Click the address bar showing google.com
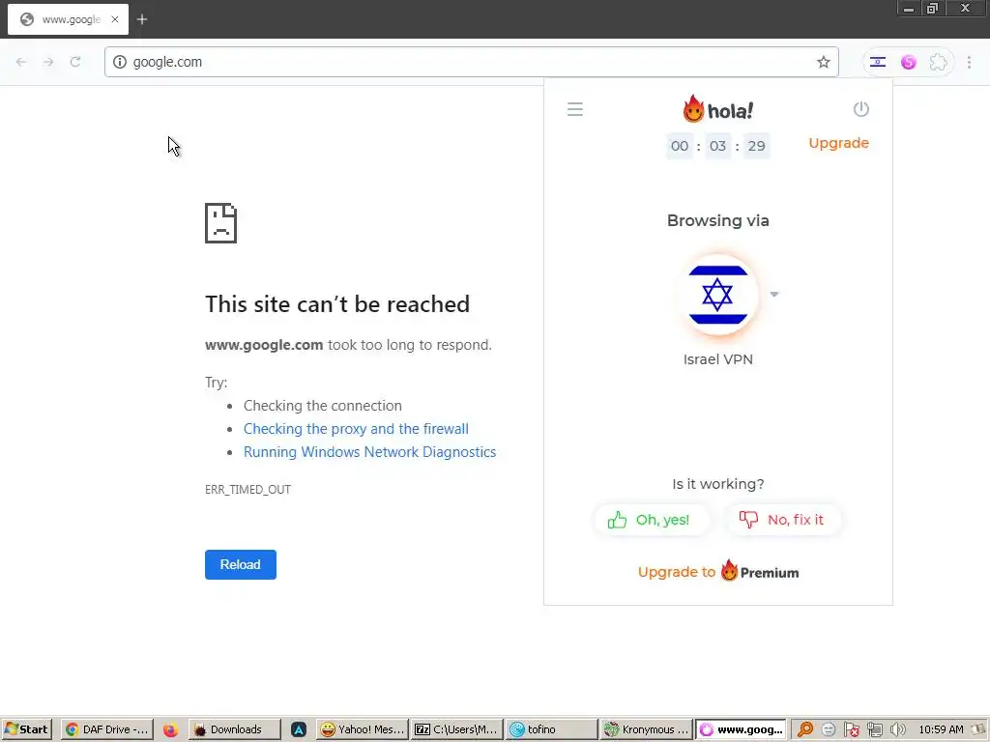This screenshot has width=990, height=742. [471, 62]
